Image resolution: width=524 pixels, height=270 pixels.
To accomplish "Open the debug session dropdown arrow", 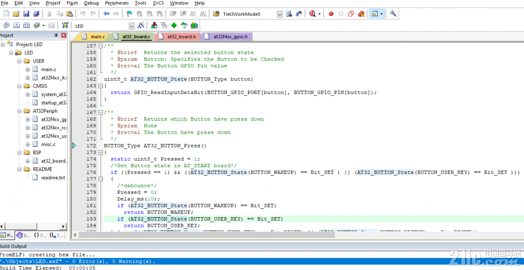I will pyautogui.click(x=320, y=15).
